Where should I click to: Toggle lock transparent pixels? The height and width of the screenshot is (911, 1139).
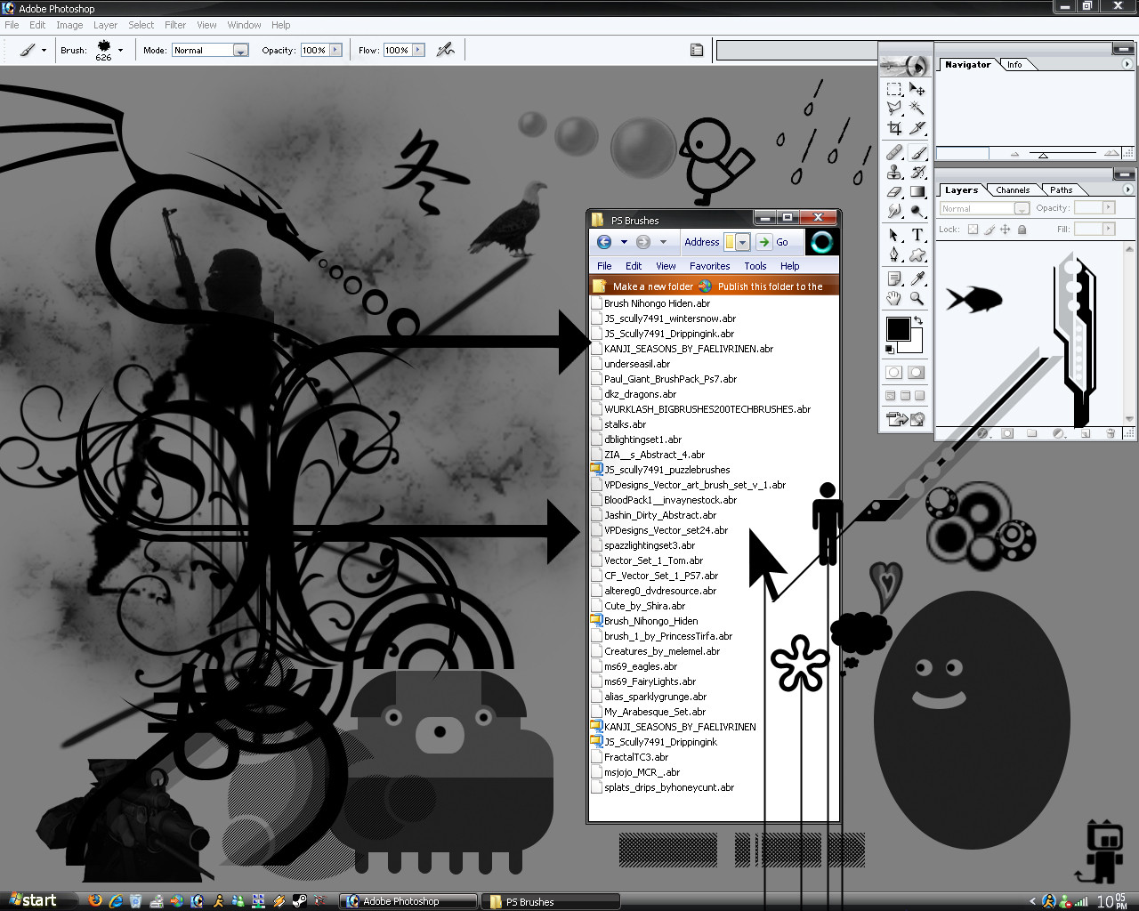click(973, 230)
